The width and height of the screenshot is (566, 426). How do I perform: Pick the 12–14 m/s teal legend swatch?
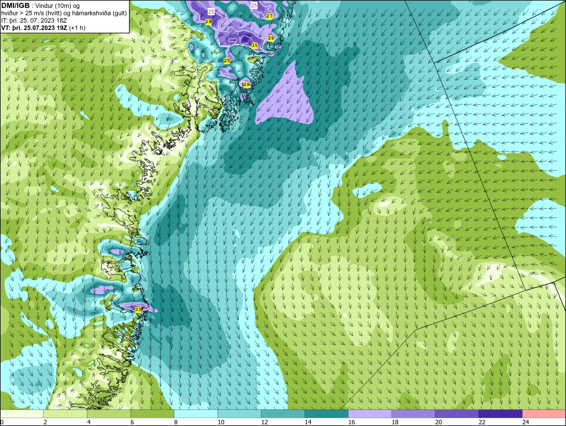pyautogui.click(x=283, y=414)
